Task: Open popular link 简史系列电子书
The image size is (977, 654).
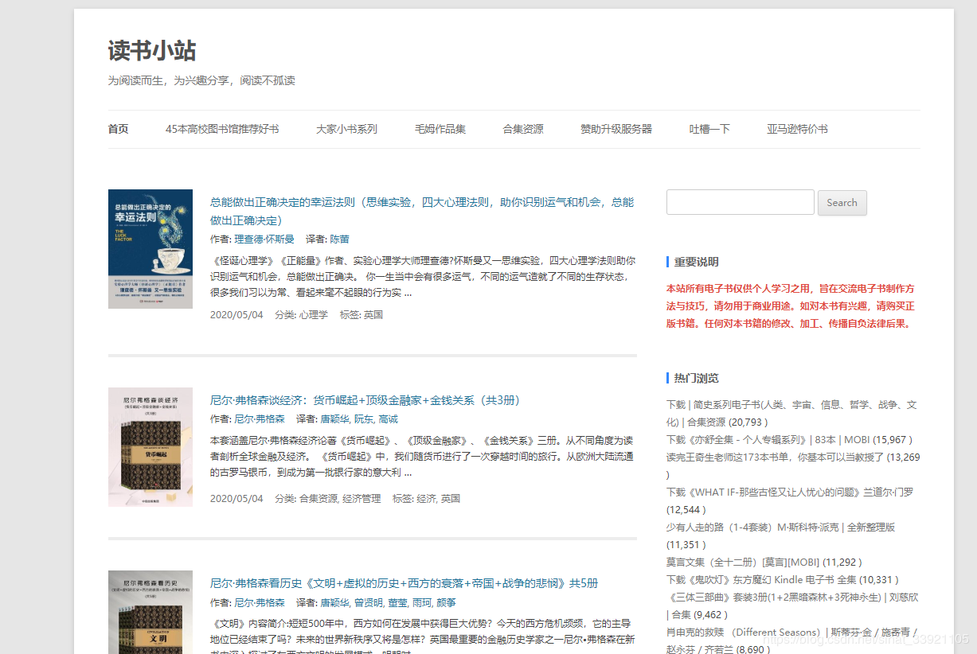Action: click(x=791, y=413)
